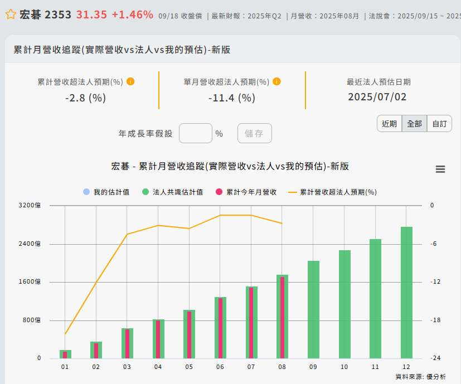
Task: Open info icon beside 累計營收超法人預期(%)
Action: pos(130,81)
